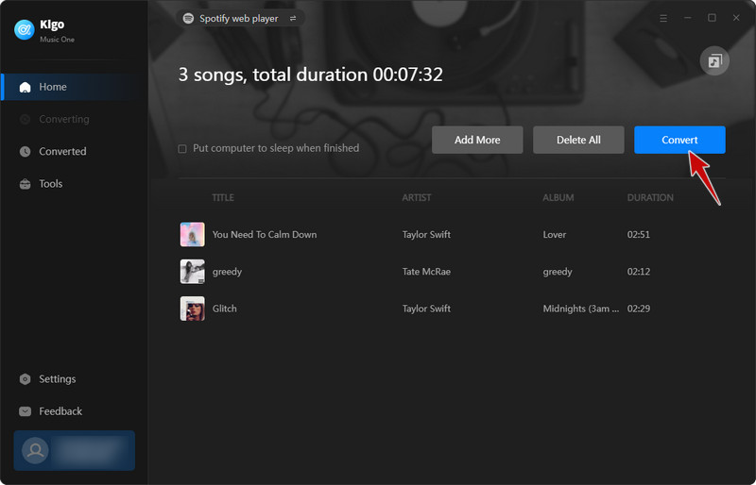Click the KIgo logo icon

pos(25,30)
